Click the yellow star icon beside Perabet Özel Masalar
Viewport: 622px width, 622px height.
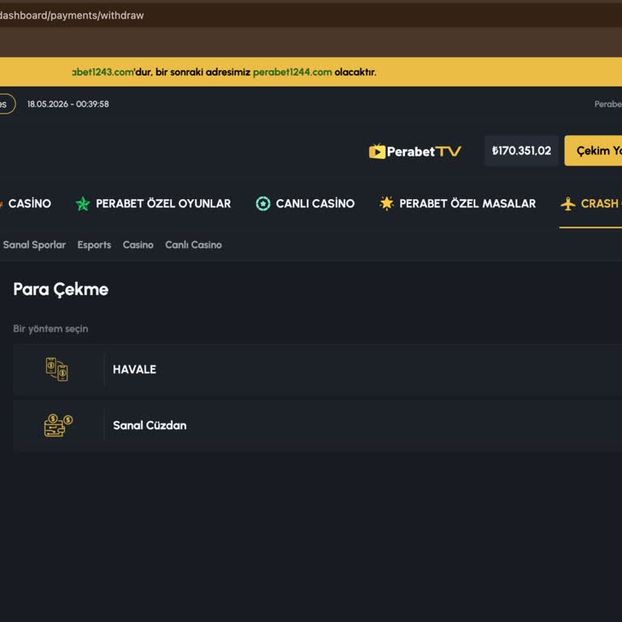click(386, 203)
